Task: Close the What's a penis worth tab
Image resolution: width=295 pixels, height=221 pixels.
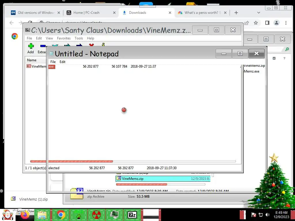Action: click(x=225, y=13)
